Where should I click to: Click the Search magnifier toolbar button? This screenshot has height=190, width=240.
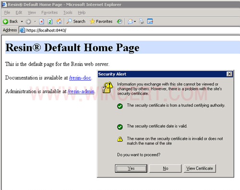pyautogui.click(x=76, y=21)
